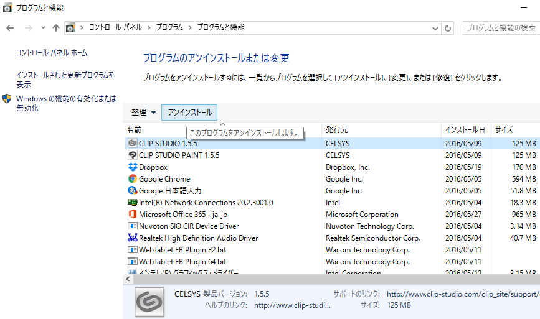Viewport: 540px width, 319px height.
Task: Click the Google 日本語入力 icon
Action: point(132,190)
